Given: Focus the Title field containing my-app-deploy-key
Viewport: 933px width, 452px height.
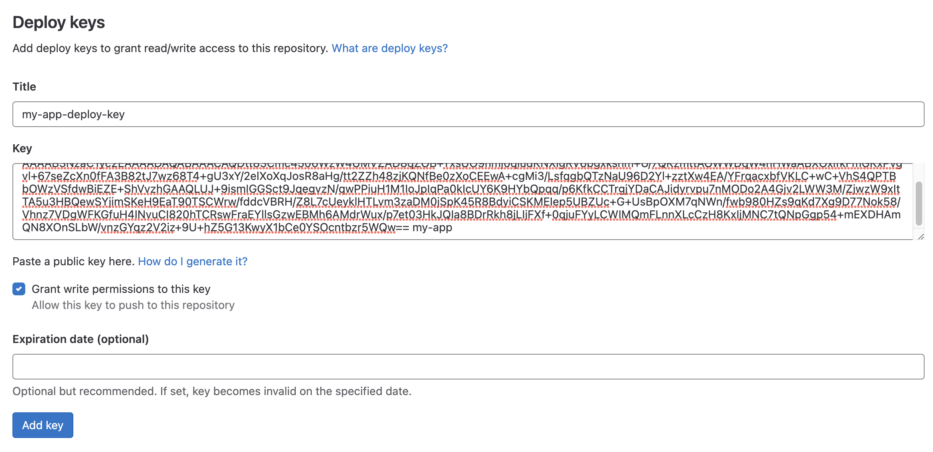Looking at the screenshot, I should [x=468, y=114].
